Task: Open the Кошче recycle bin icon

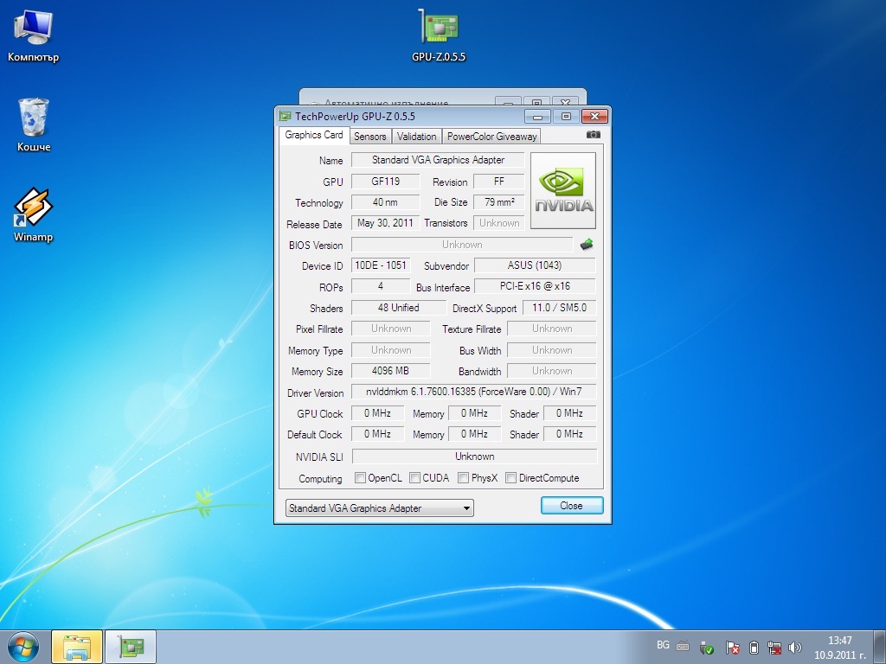Action: pyautogui.click(x=34, y=125)
